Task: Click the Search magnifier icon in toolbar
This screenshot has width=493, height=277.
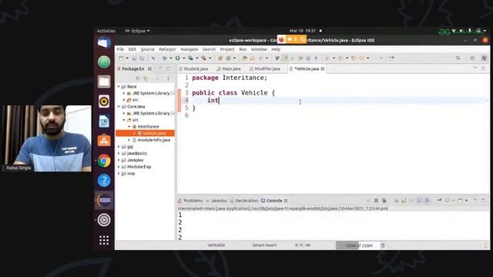Action: pyautogui.click(x=458, y=58)
